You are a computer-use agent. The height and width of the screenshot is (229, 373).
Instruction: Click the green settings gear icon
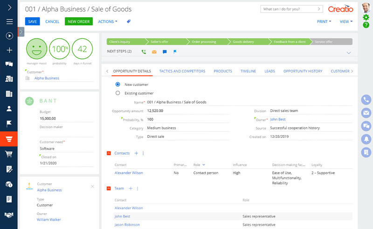tap(366, 17)
